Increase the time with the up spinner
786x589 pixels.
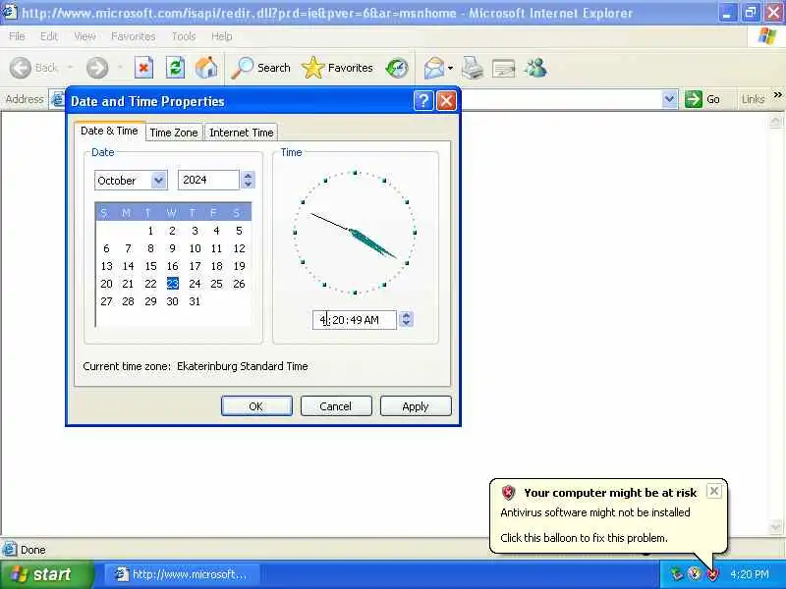pyautogui.click(x=406, y=315)
